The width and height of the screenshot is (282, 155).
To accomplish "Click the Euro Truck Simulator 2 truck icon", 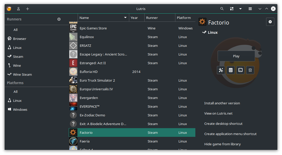I will tap(73, 80).
